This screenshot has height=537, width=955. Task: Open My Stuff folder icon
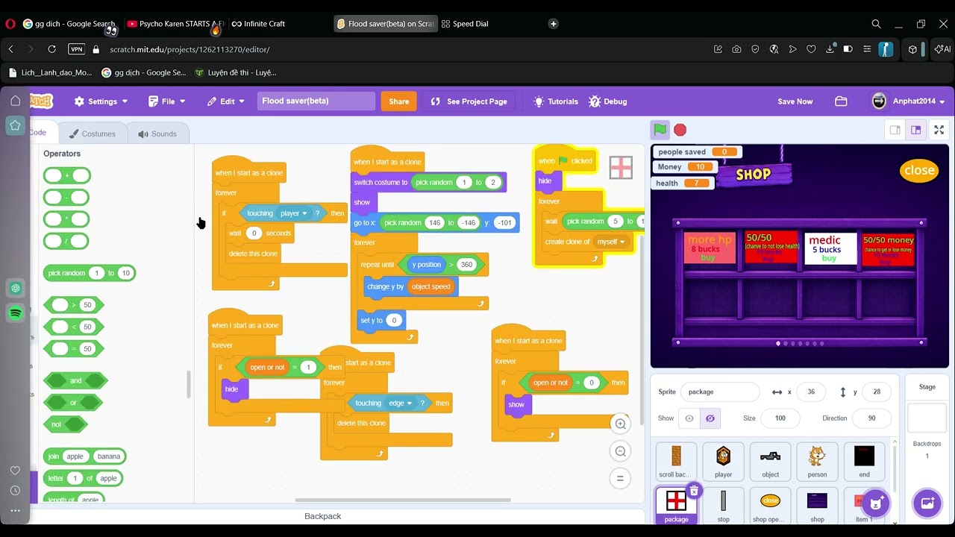click(x=841, y=101)
